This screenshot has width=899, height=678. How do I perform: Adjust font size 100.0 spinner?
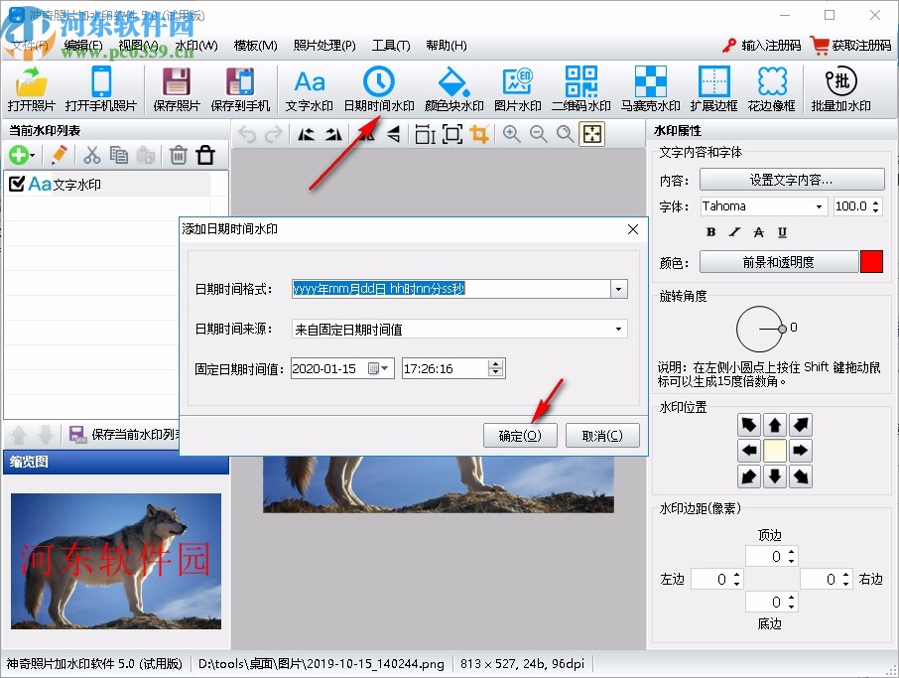pyautogui.click(x=875, y=206)
